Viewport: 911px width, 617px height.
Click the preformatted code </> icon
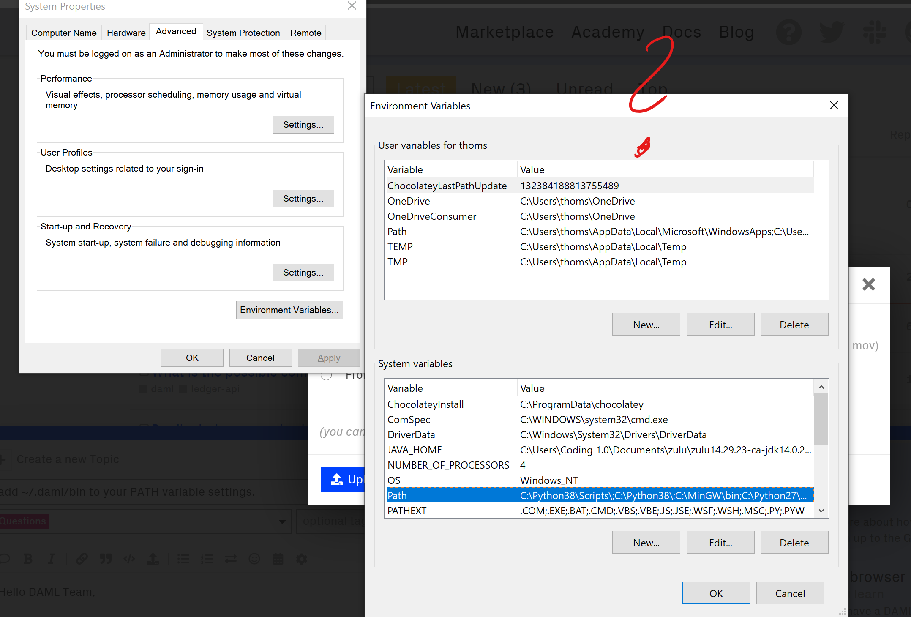click(x=129, y=559)
